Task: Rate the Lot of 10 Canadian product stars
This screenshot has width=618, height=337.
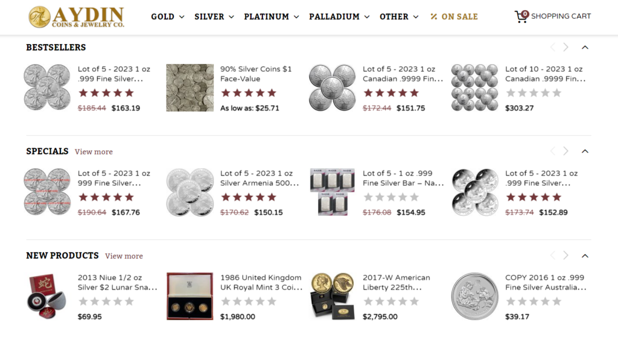Action: pos(534,93)
